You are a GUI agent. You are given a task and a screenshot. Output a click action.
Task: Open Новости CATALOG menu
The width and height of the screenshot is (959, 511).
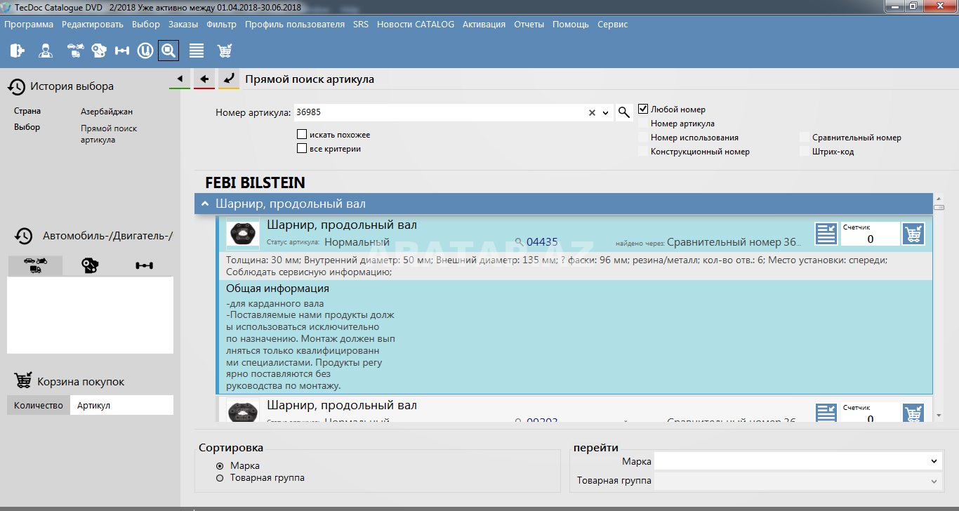[x=416, y=24]
